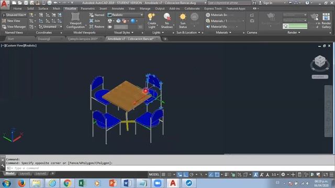Toggle lineweight display in status bar
The height and width of the screenshot is (188, 335).
(227, 174)
